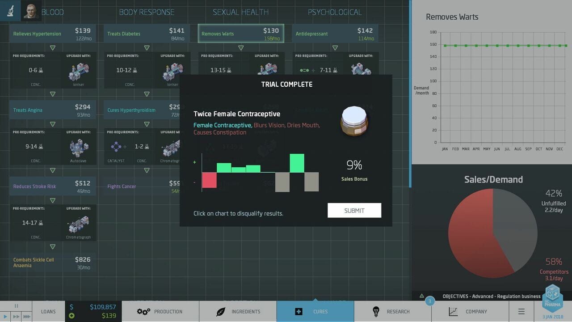Set game to fast forward speed
This screenshot has width=572, height=322.
coord(16,317)
